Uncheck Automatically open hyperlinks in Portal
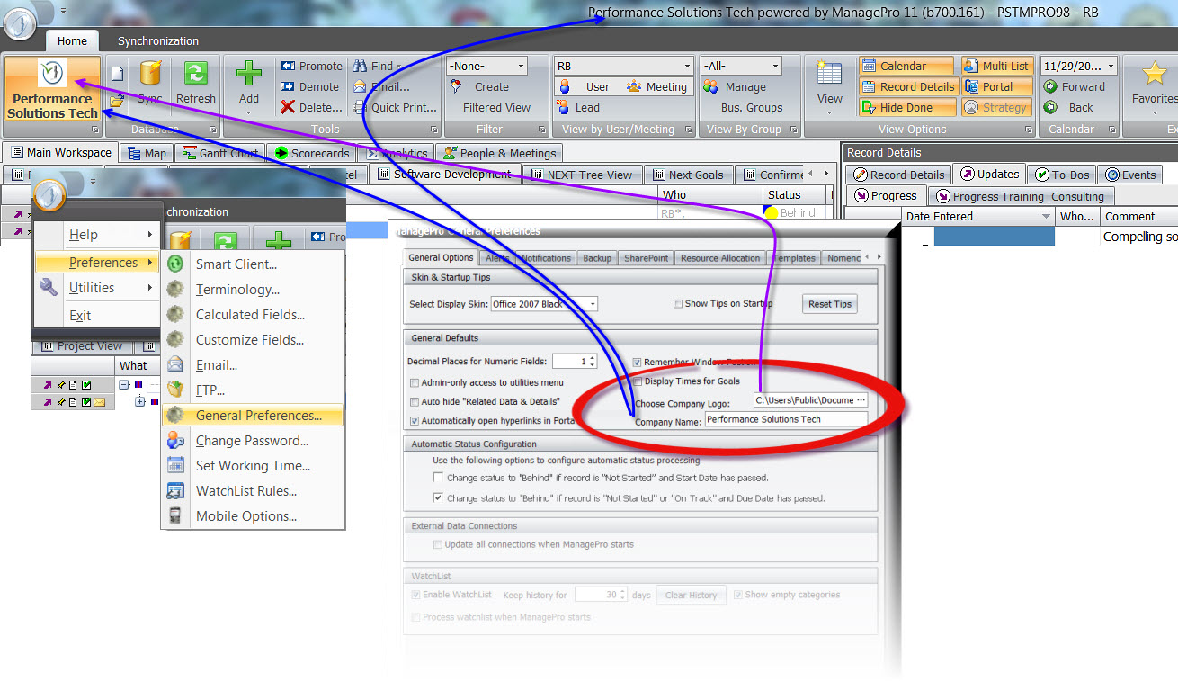The width and height of the screenshot is (1178, 681). pos(414,420)
